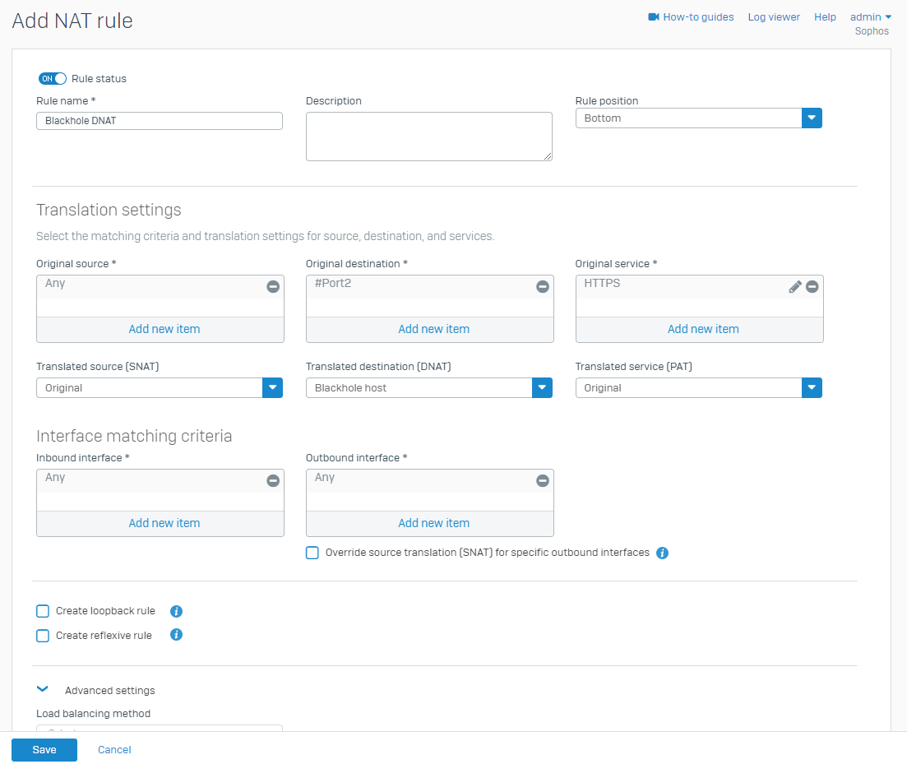Image resolution: width=907 pixels, height=764 pixels.
Task: Remove "Any" from Original source list
Action: pyautogui.click(x=272, y=286)
